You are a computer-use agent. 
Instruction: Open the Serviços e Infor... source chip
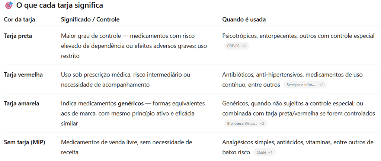tap(304, 85)
